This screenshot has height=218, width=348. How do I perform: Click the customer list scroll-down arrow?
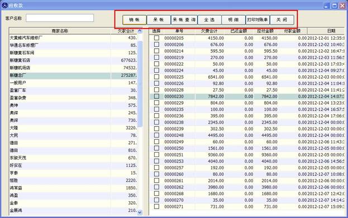click(140, 212)
